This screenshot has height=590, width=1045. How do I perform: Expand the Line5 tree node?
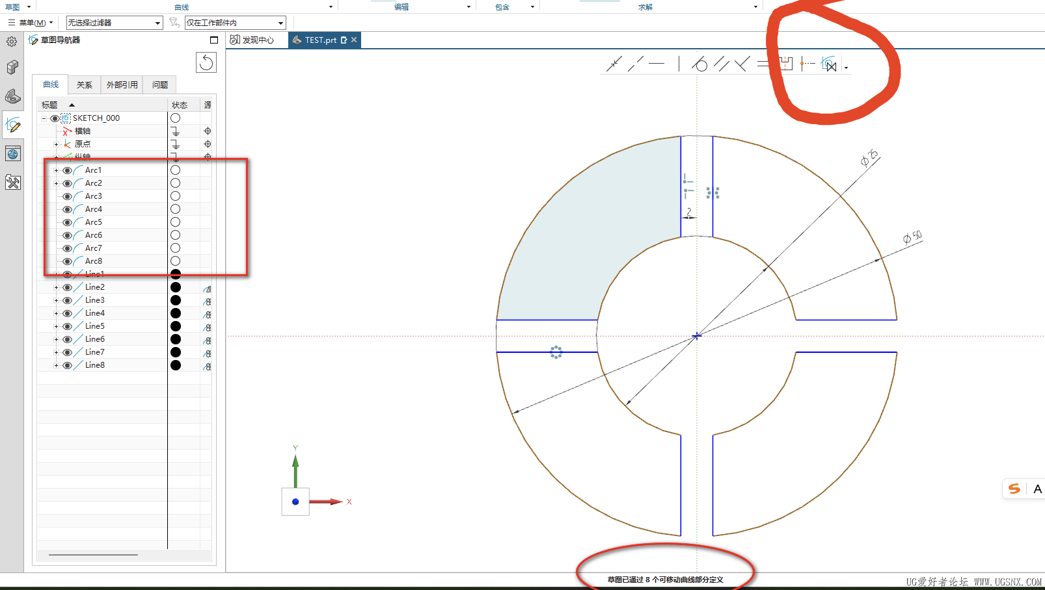56,326
